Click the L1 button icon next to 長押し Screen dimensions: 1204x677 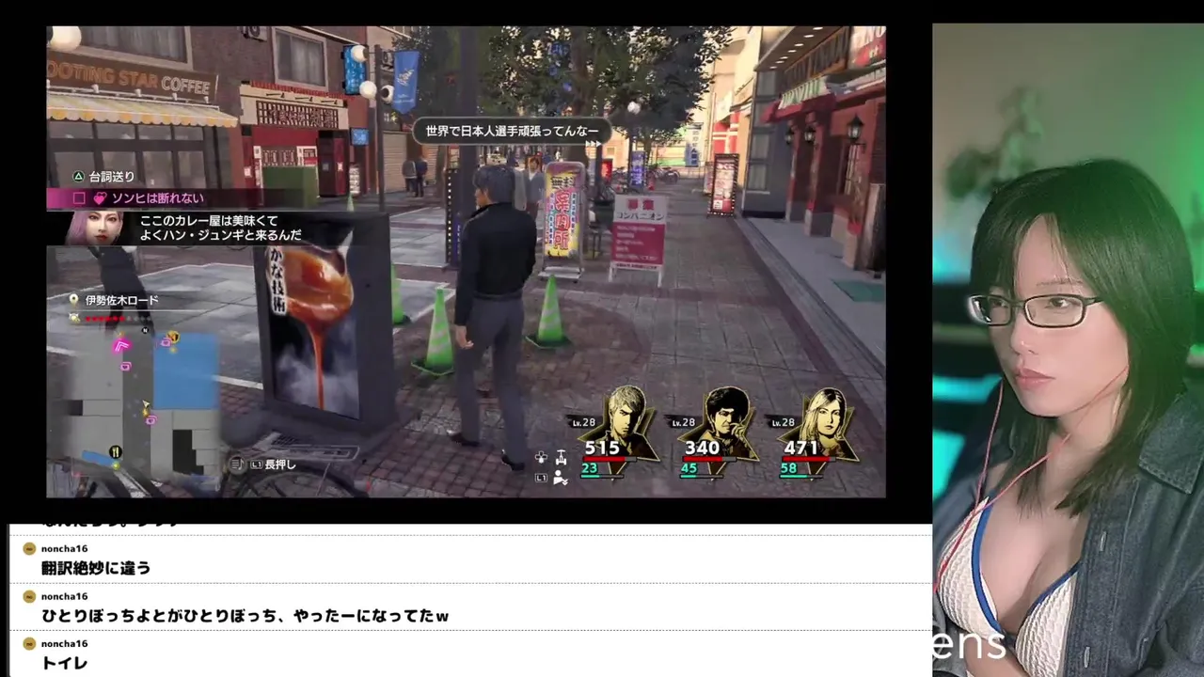click(x=256, y=464)
